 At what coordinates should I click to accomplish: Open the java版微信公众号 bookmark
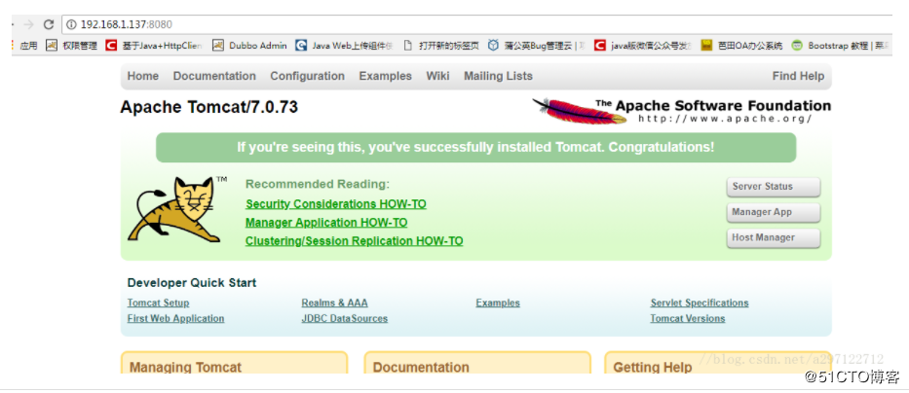643,45
